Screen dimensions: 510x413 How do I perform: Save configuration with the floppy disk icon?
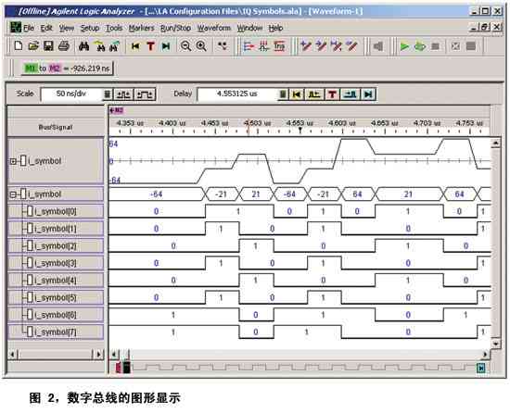click(48, 46)
